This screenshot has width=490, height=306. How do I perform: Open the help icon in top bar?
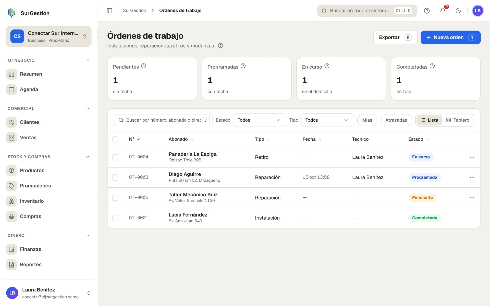(x=427, y=10)
